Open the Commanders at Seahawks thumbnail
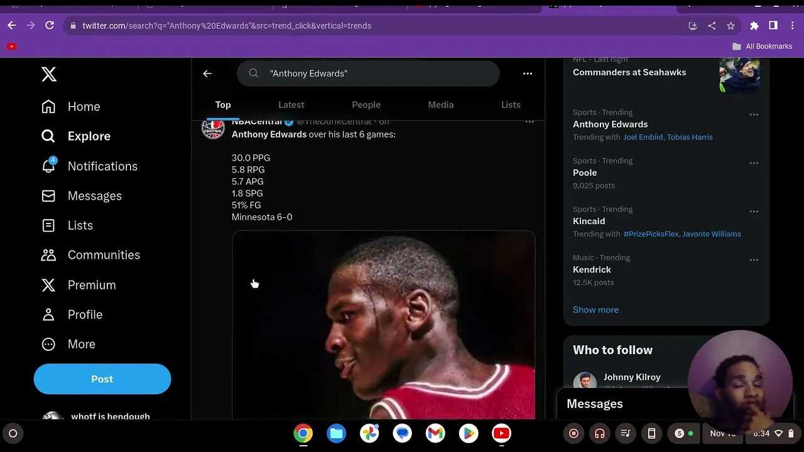This screenshot has height=452, width=804. tap(739, 75)
